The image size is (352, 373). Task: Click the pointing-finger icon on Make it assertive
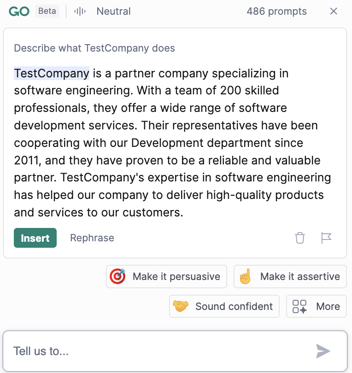click(x=245, y=276)
